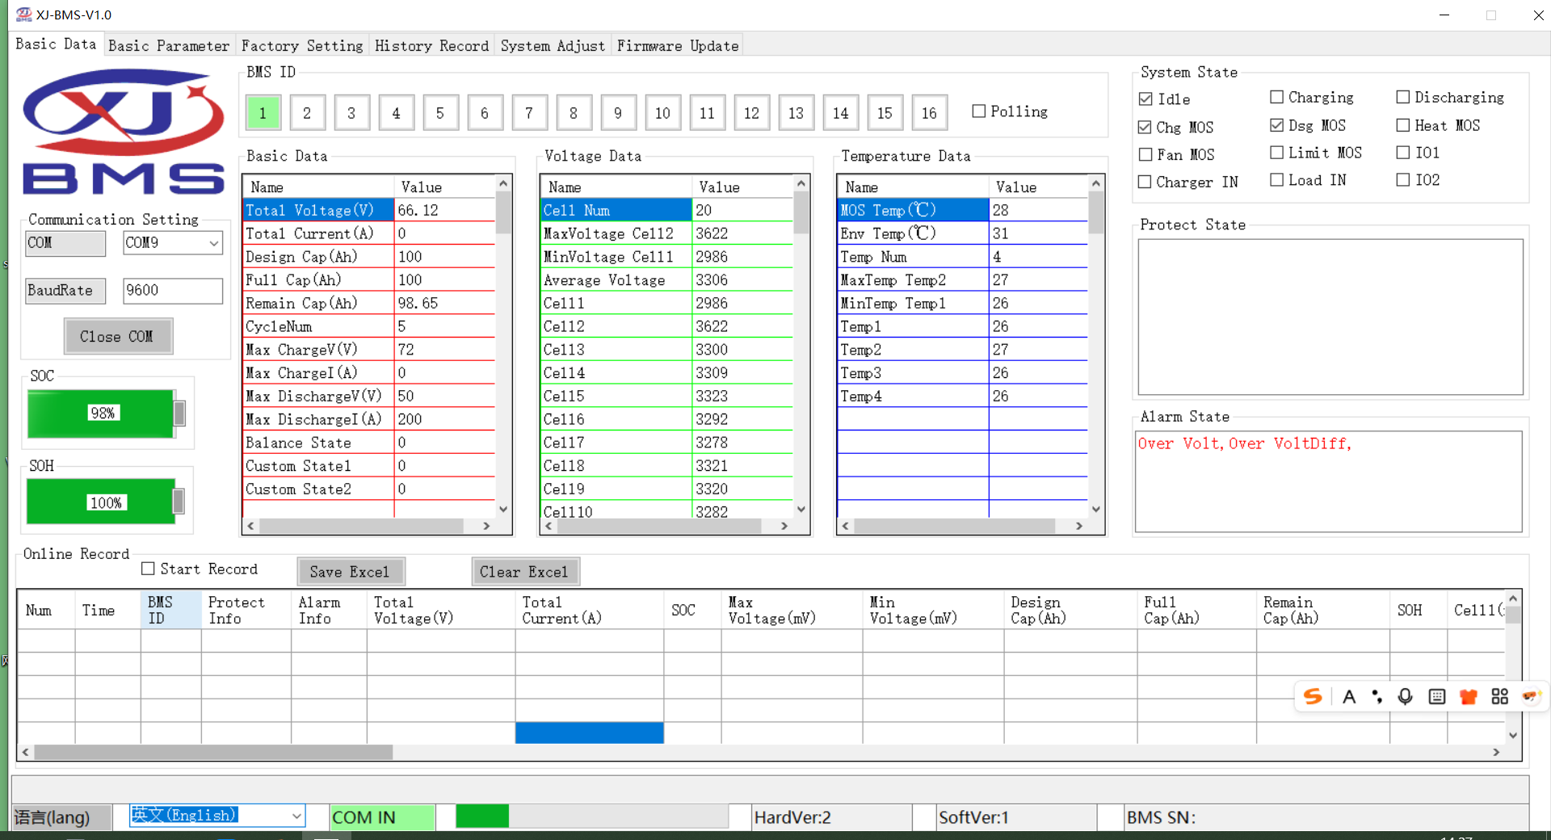Open the Firmware Update tab

click(x=678, y=46)
